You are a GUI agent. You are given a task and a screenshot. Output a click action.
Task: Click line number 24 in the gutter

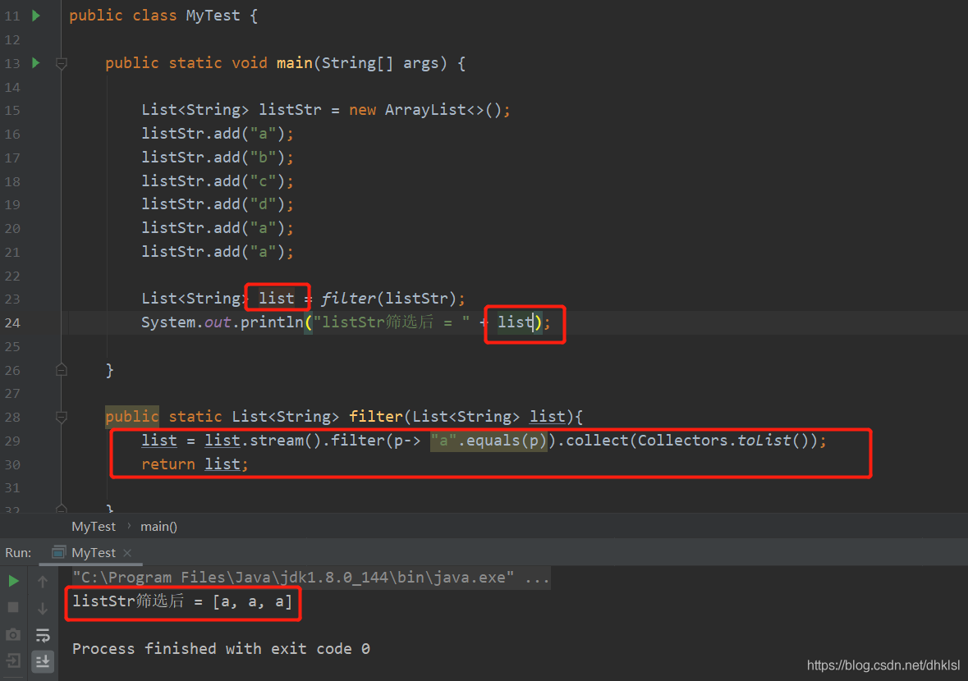[x=12, y=322]
